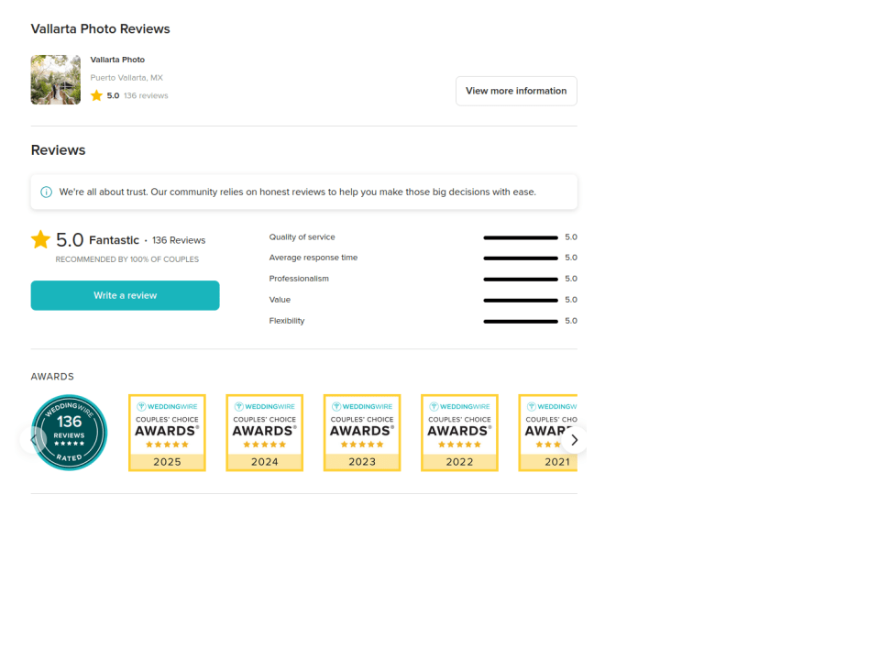880x660 pixels.
Task: Click the Quality of service rating bar
Action: click(520, 236)
